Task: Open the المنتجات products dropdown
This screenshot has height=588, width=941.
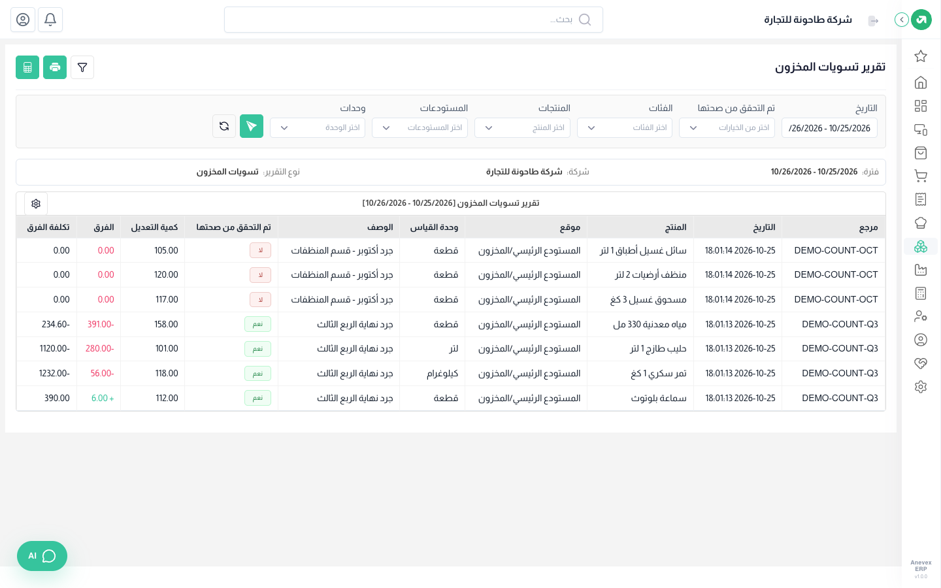Action: pos(522,128)
